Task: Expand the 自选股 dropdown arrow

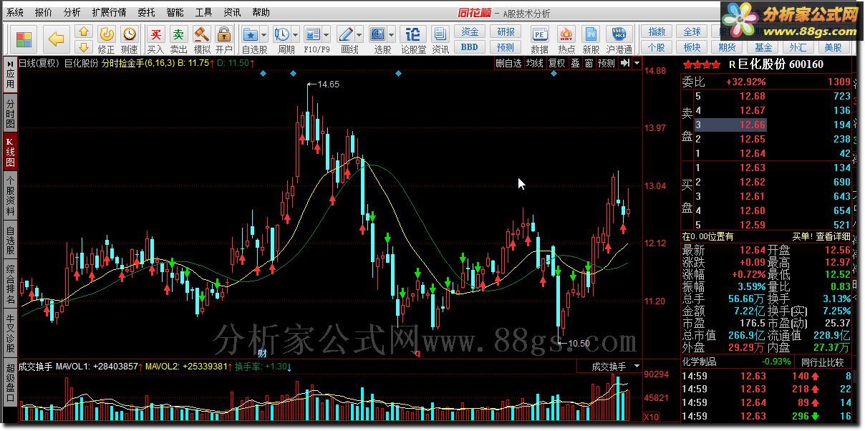Action: click(x=265, y=34)
